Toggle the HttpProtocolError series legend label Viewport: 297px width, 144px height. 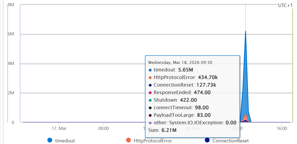coord(153,140)
